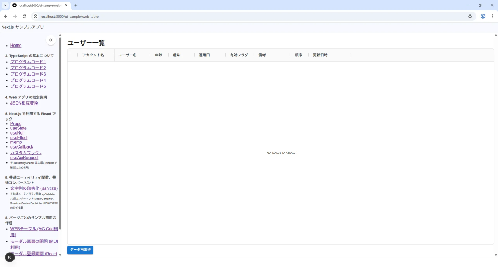
Task: Click sidebar scrollbar up arrow
Action: pyautogui.click(x=60, y=35)
